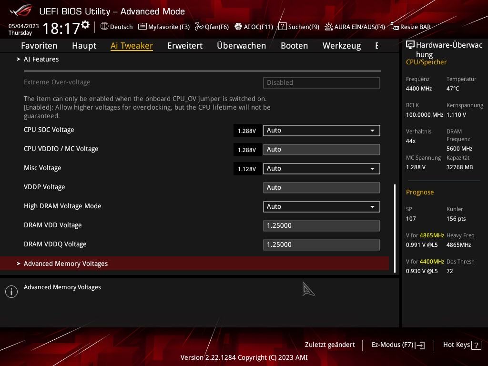Screen dimensions: 488x366
Task: Expand the AI Features submenu
Action: tap(41, 59)
